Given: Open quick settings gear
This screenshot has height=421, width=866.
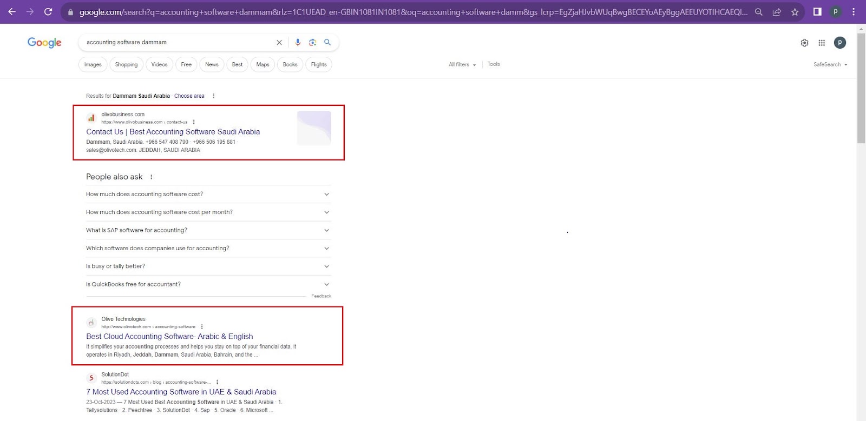Looking at the screenshot, I should pyautogui.click(x=804, y=43).
